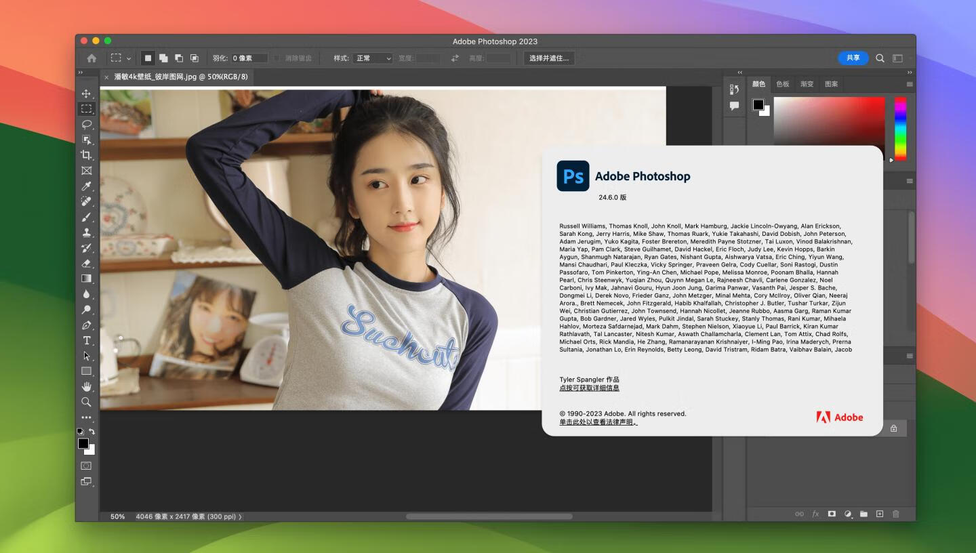Choose Add to selection mode

tap(163, 58)
